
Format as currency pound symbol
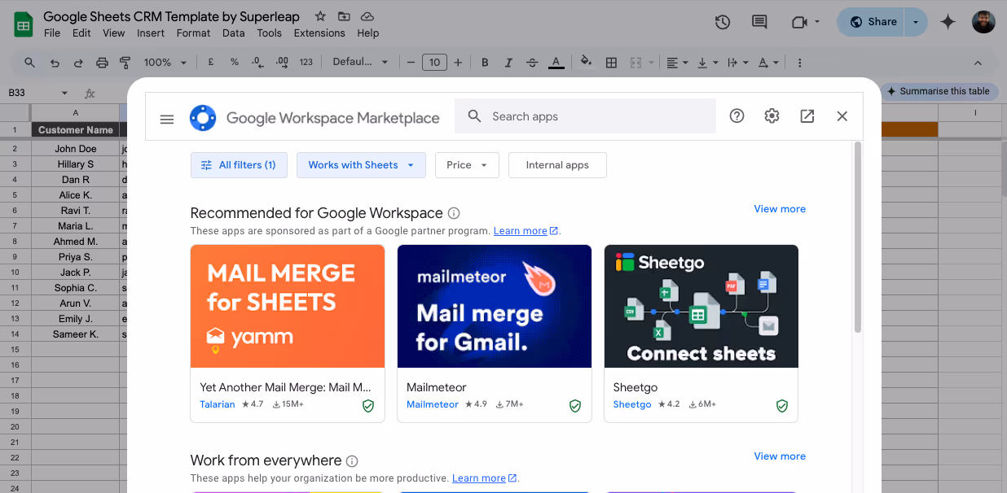point(211,63)
